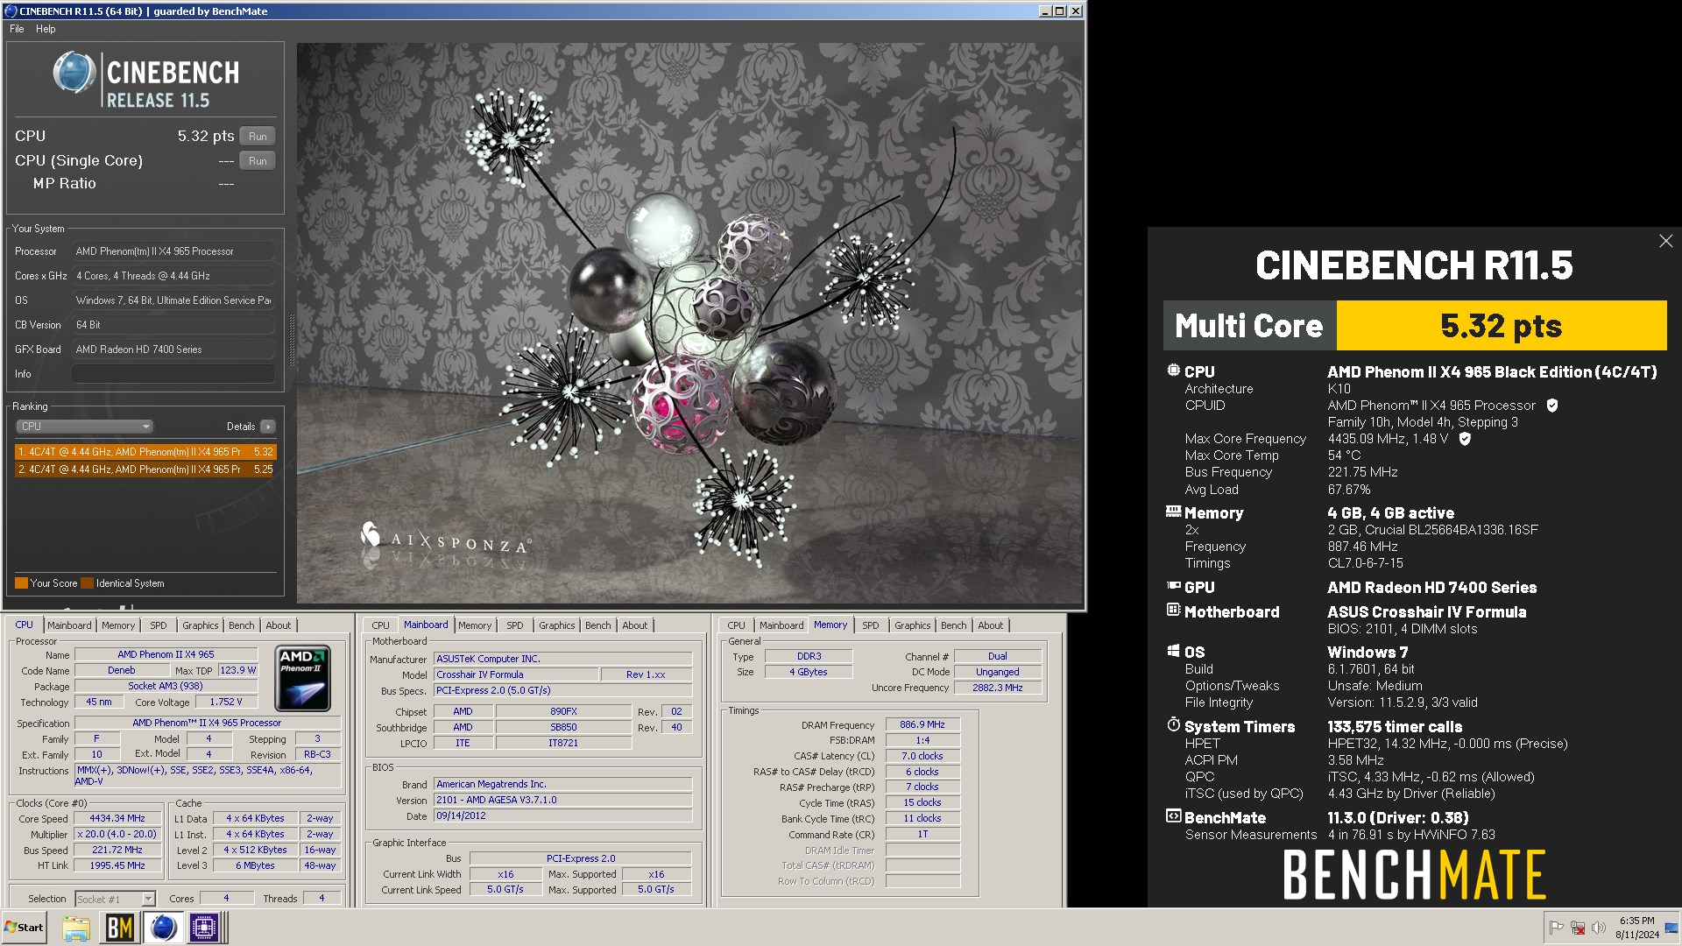The image size is (1682, 946).
Task: Select the first ranking entry scoring 5.32
Action: [x=145, y=452]
